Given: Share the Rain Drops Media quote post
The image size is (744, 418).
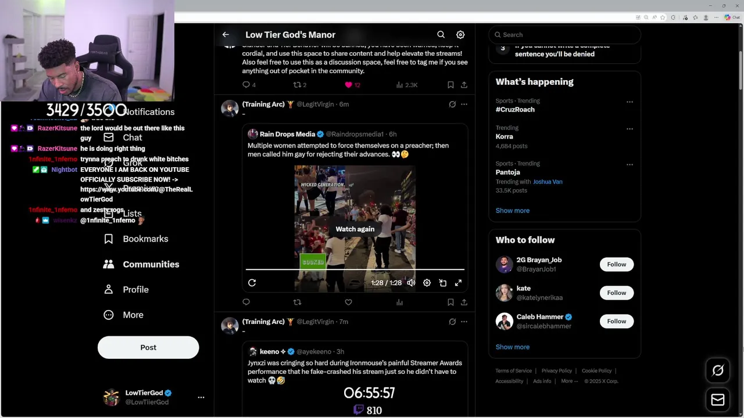Looking at the screenshot, I should tap(464, 302).
